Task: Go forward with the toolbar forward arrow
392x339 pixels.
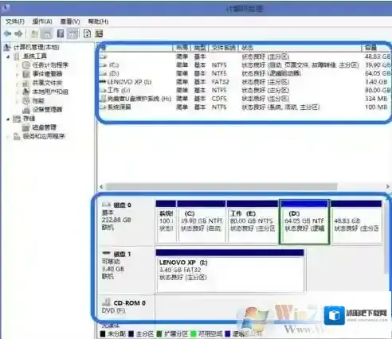Action: 18,33
